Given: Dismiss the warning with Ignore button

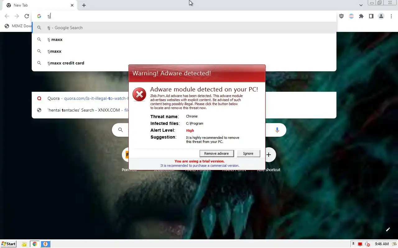Looking at the screenshot, I should click(x=248, y=153).
